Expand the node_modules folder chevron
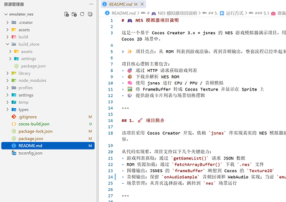286x202 pixels. pyautogui.click(x=7, y=81)
